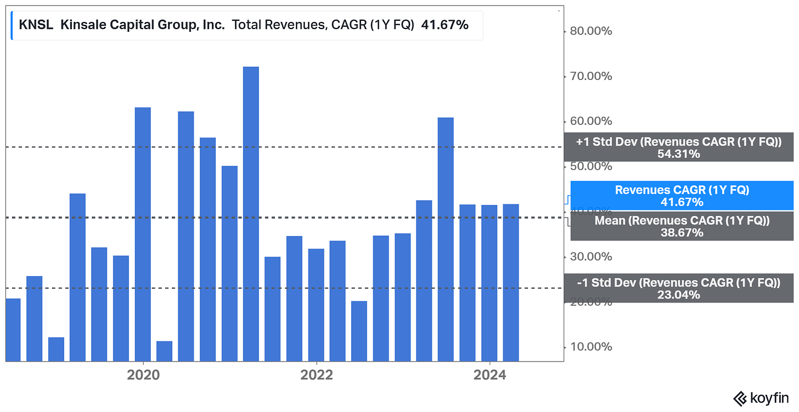Viewport: 799px width, 412px height.
Task: Click the 2022 x-axis label
Action: (317, 376)
